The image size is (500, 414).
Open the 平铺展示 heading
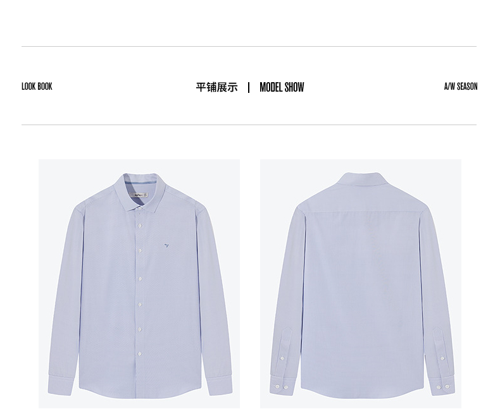217,87
